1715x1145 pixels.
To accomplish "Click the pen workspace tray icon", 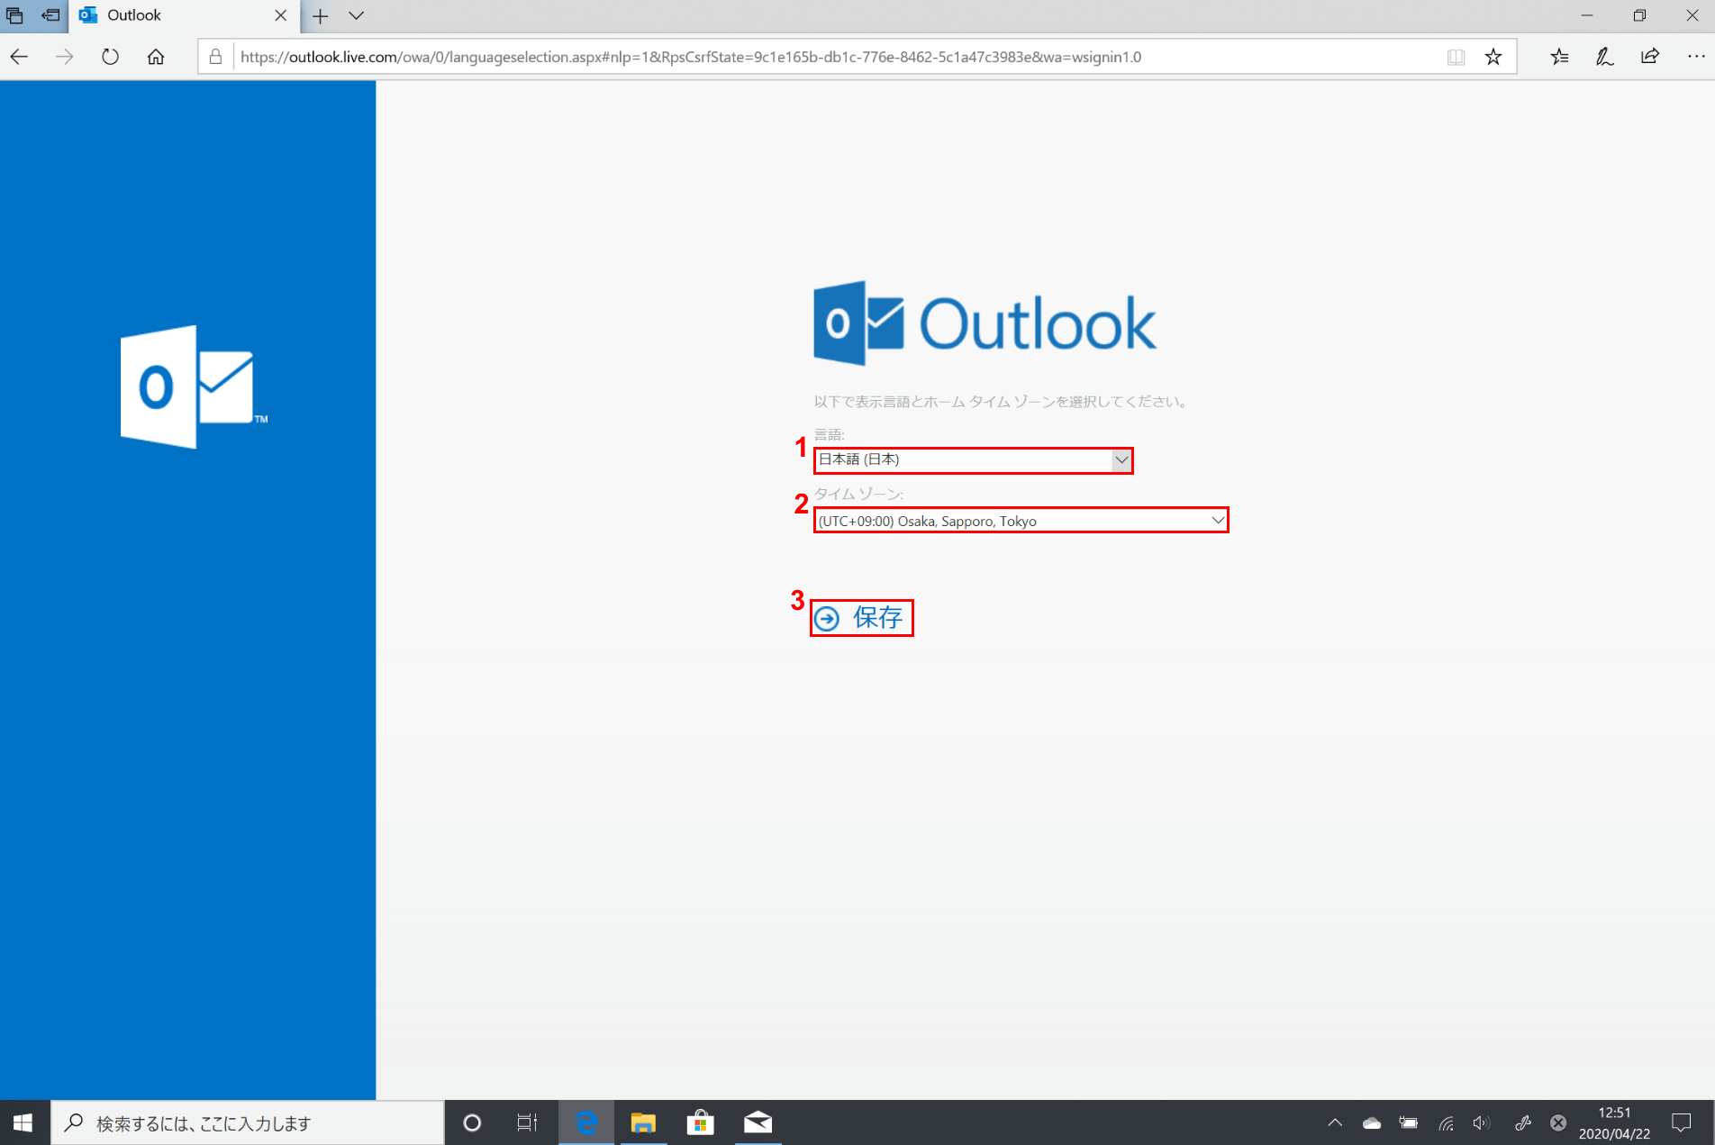I will [x=1522, y=1122].
